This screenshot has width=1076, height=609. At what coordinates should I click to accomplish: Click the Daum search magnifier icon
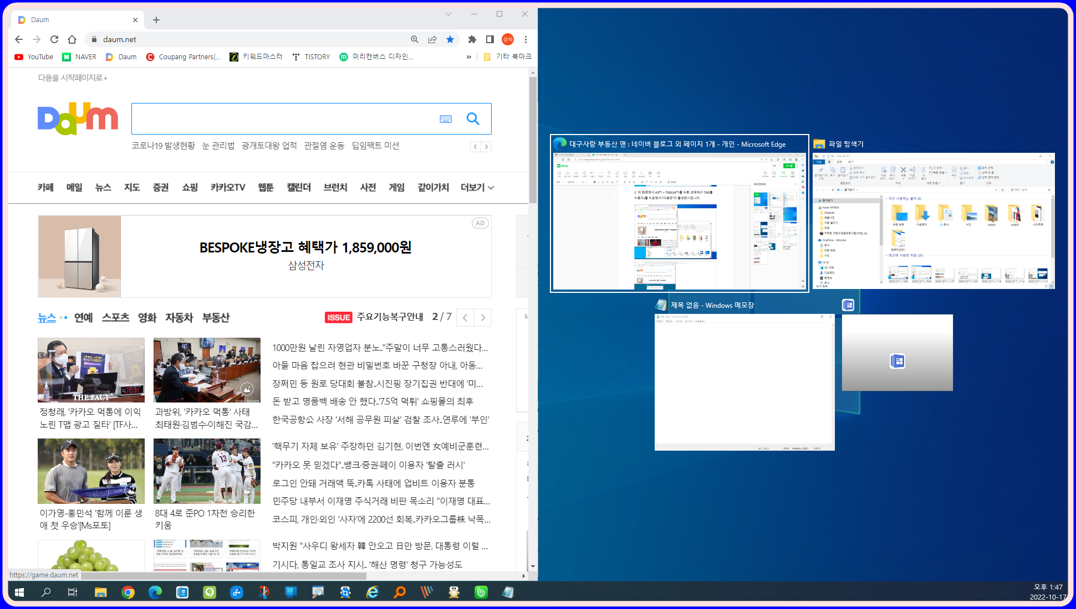[x=472, y=118]
